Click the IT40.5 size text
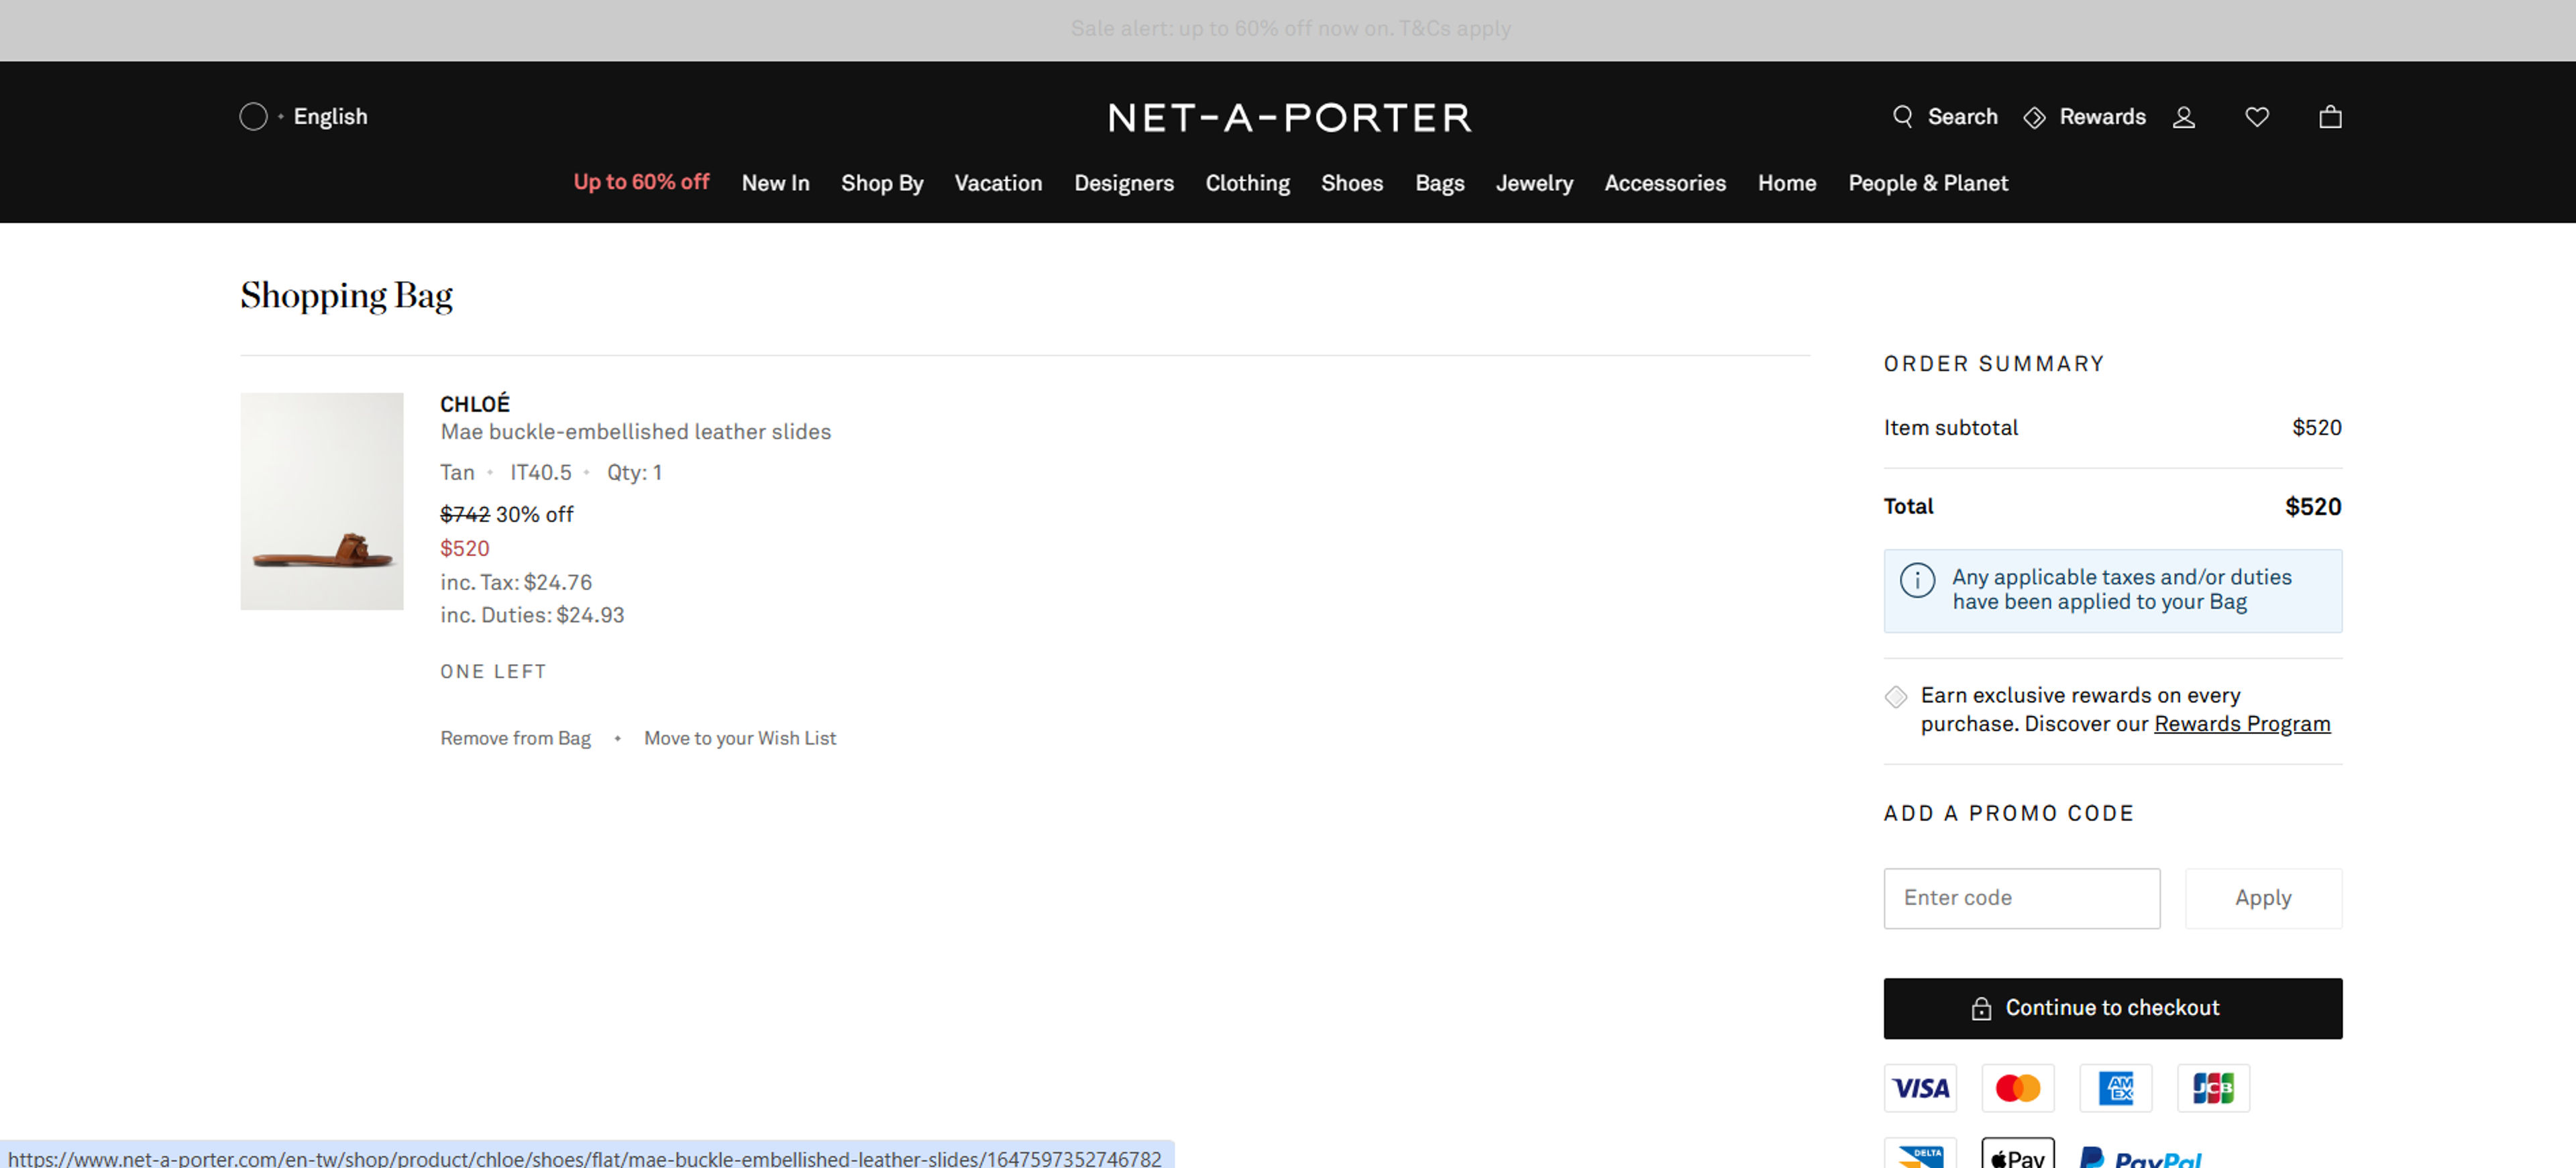This screenshot has height=1168, width=2576. (541, 472)
